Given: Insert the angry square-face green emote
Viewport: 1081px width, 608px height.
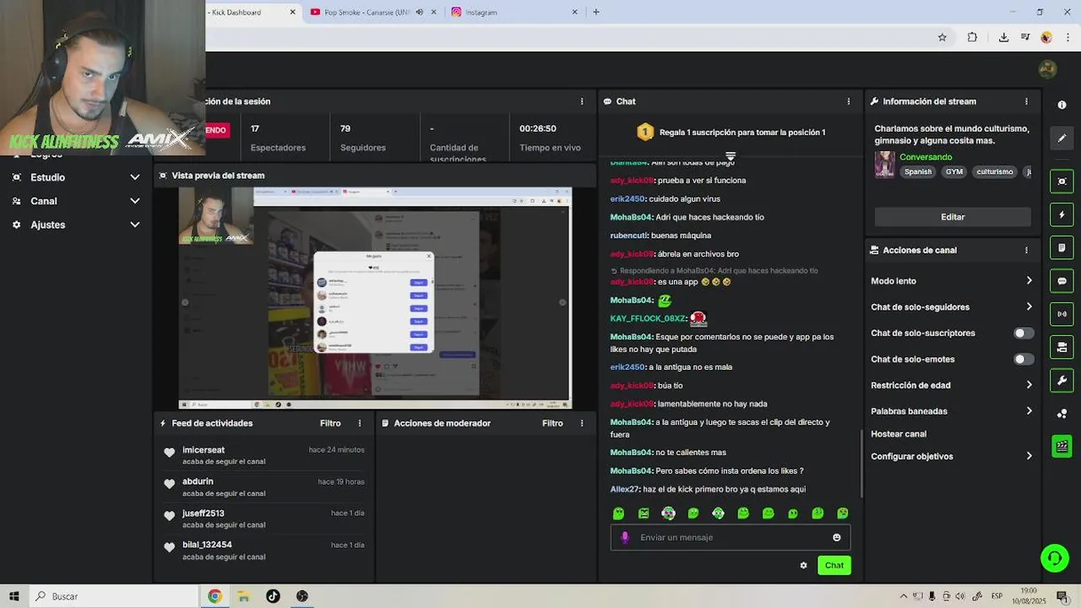Looking at the screenshot, I should pos(644,513).
